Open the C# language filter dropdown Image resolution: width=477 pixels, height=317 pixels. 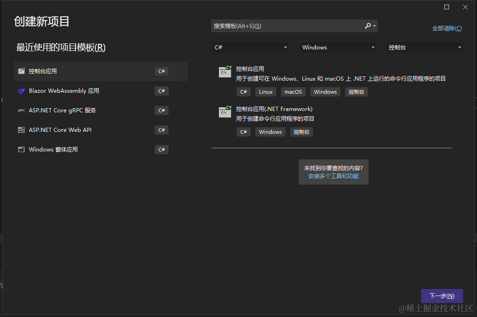pyautogui.click(x=250, y=48)
